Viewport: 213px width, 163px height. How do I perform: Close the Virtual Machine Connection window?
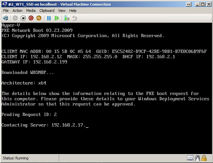coord(209,4)
